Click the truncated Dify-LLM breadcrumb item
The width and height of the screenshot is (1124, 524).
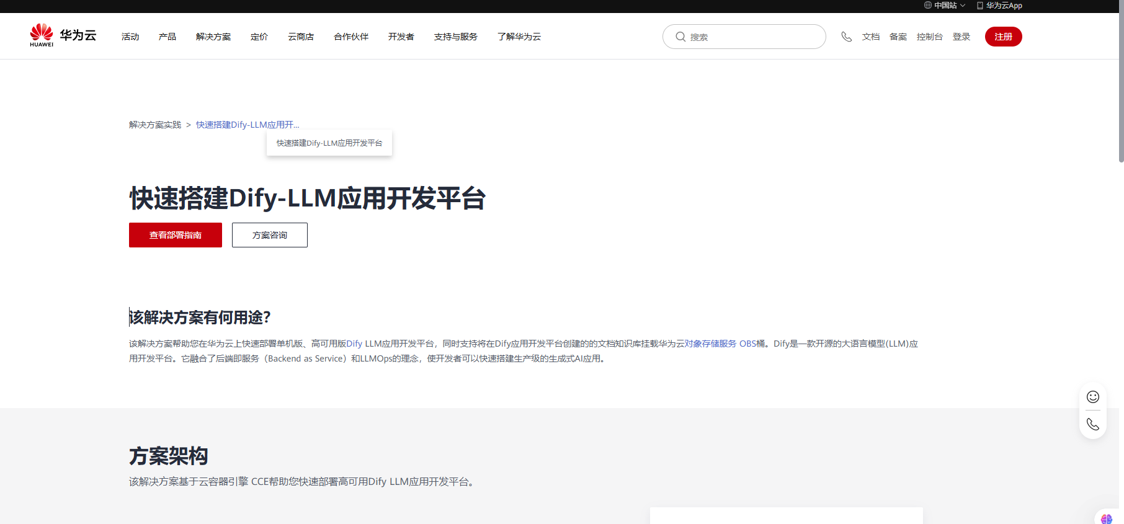click(248, 125)
